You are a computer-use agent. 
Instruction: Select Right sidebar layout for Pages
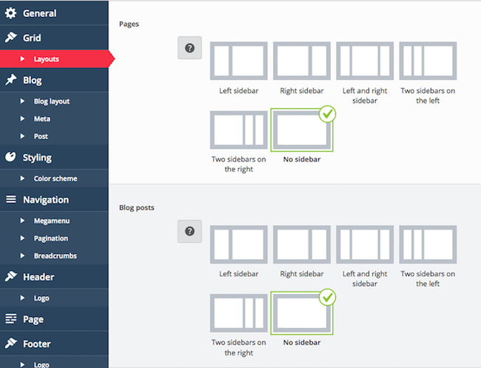[302, 61]
